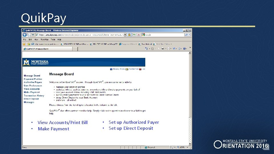Click the yellow Favorites star icon
This screenshot has height=154, width=274.
pos(24,44)
